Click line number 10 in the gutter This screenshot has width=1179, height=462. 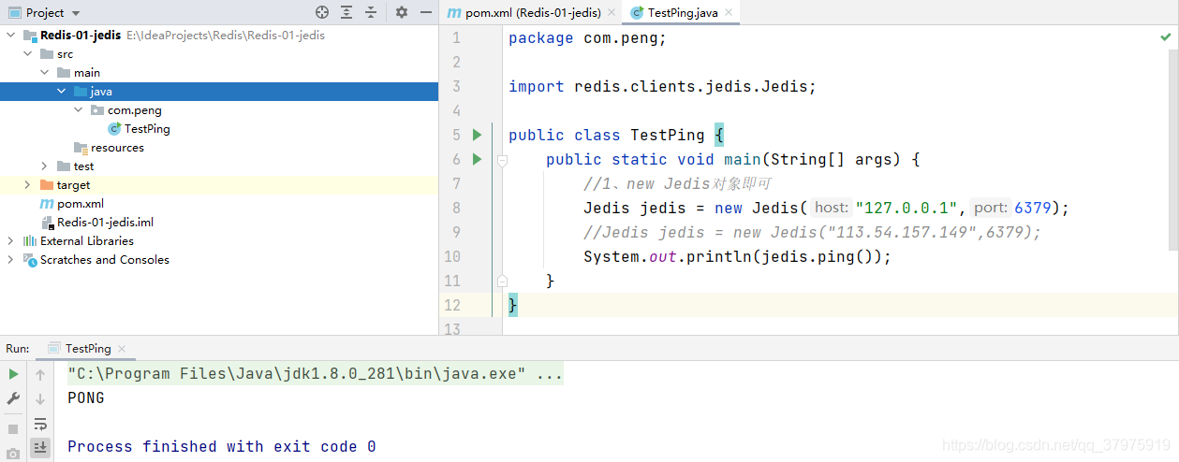click(452, 256)
